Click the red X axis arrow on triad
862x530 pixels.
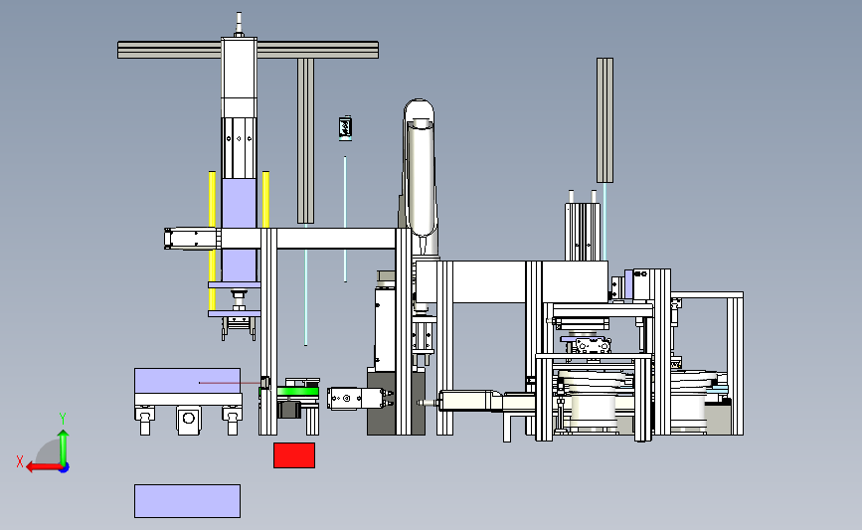tap(43, 467)
